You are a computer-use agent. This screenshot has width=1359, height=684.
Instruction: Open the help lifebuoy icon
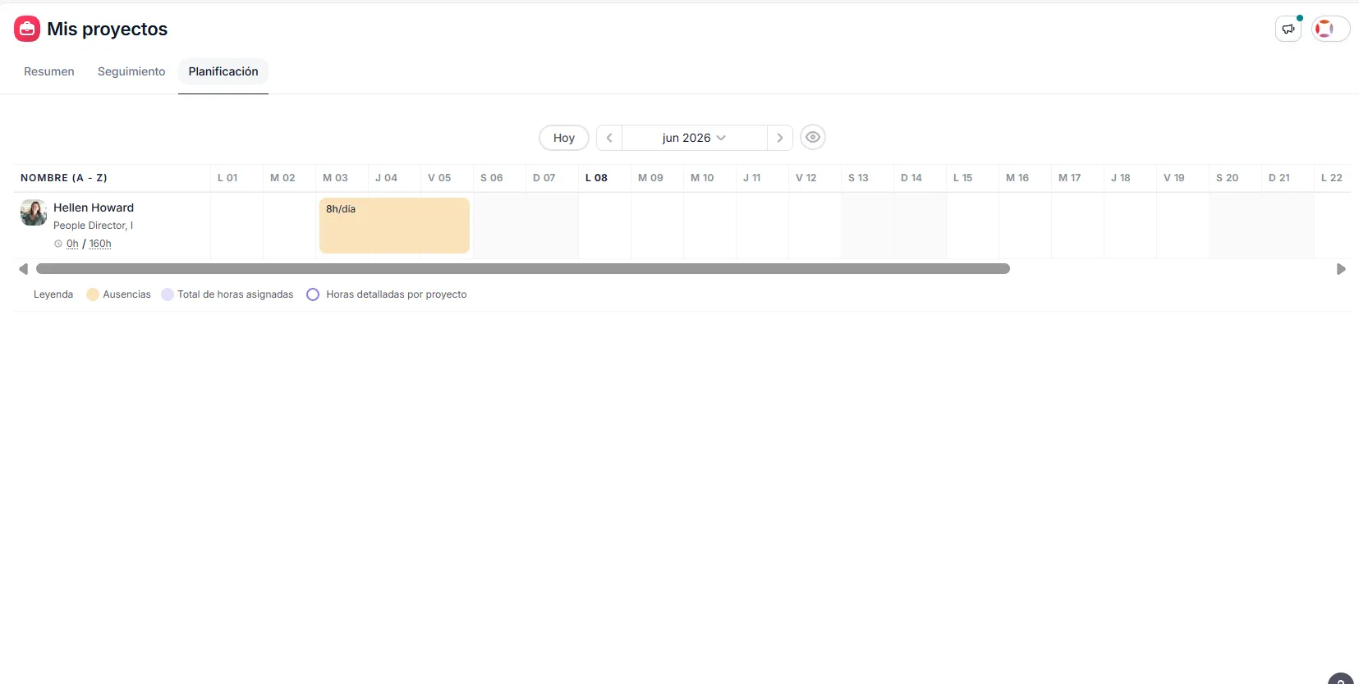click(1324, 29)
